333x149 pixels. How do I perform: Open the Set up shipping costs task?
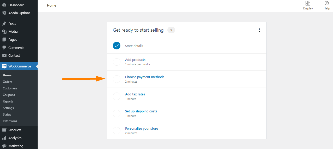pyautogui.click(x=141, y=111)
